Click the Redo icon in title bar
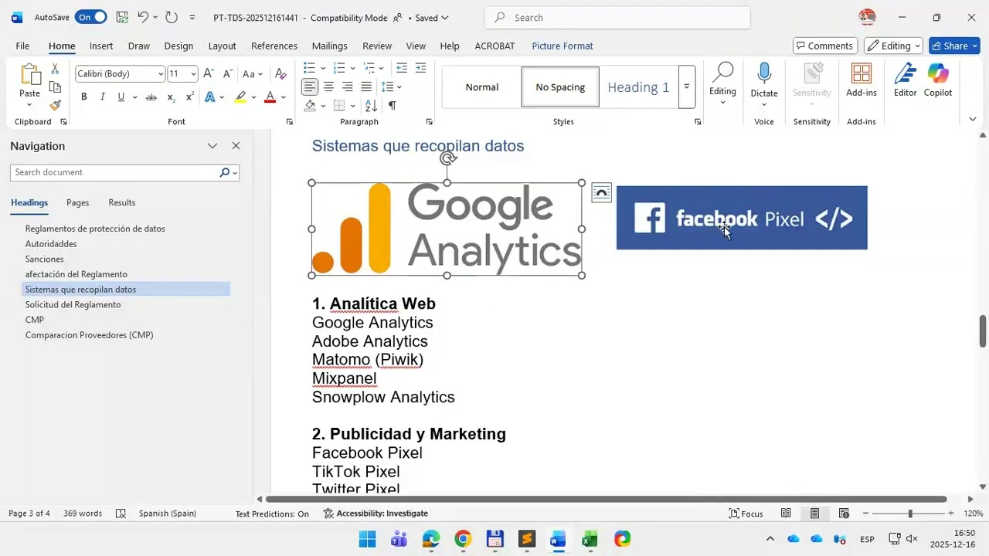The width and height of the screenshot is (989, 556). pos(172,17)
